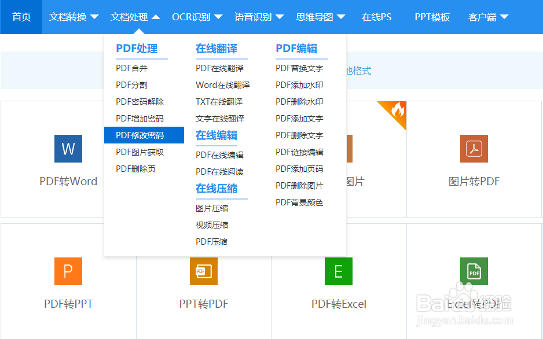Expand the OCR识别 dropdown menu
The image size is (543, 339).
pyautogui.click(x=197, y=17)
